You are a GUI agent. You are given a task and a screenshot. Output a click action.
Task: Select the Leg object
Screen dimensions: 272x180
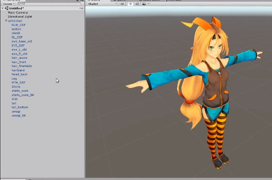click(x=14, y=78)
